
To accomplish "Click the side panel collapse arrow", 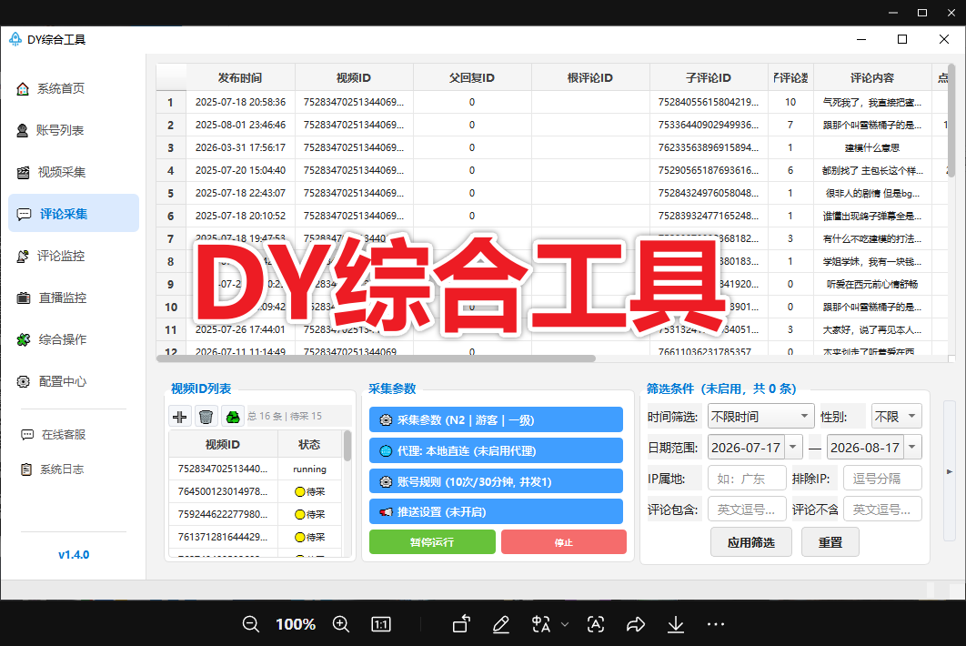I will point(950,471).
